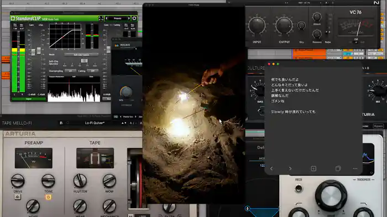Open StandardCLIP Presets menu
This screenshot has width=387, height=217.
coord(117,18)
